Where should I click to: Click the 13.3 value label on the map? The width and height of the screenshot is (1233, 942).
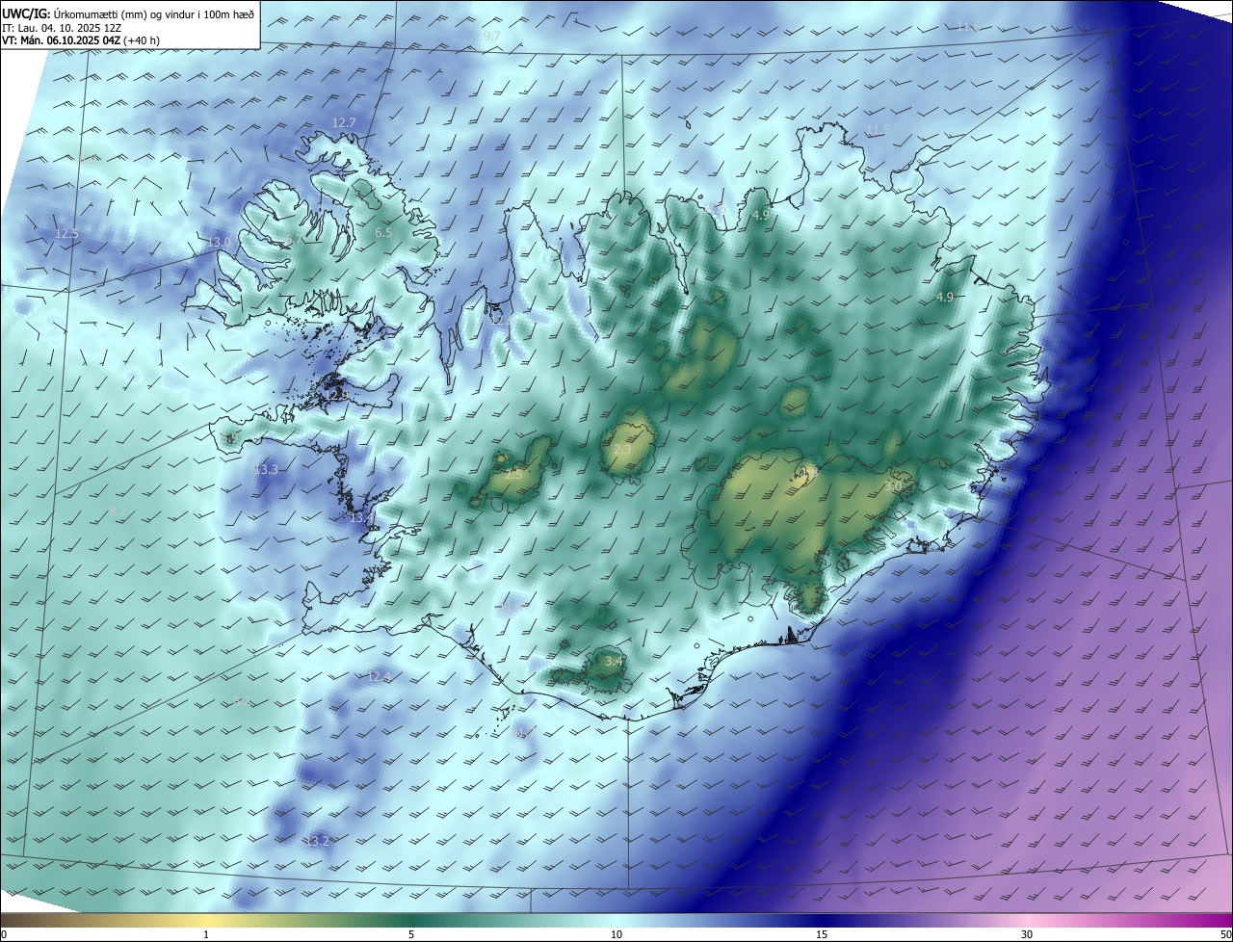pos(266,470)
